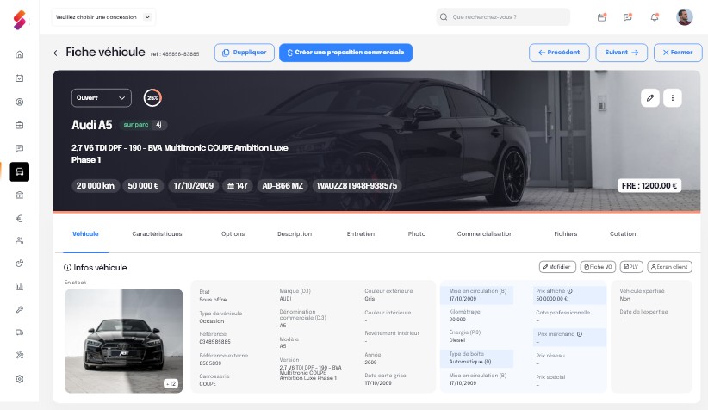Switch to the Commercialisation tab
This screenshot has width=708, height=410.
tap(484, 233)
